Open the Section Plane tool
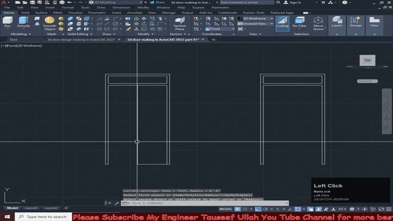This screenshot has width=393, height=221. point(180,24)
